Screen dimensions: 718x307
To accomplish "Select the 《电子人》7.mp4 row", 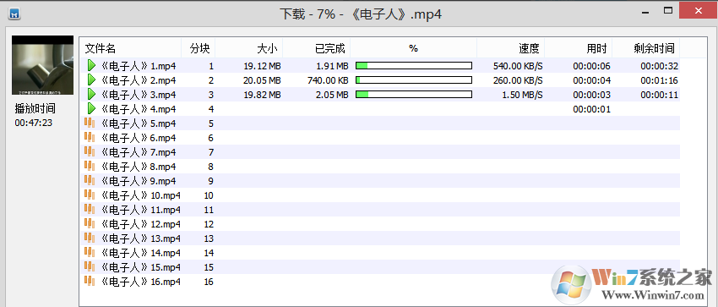I will click(380, 152).
